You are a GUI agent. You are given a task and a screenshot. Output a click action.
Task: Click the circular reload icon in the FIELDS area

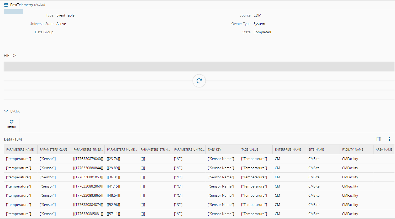click(x=199, y=81)
